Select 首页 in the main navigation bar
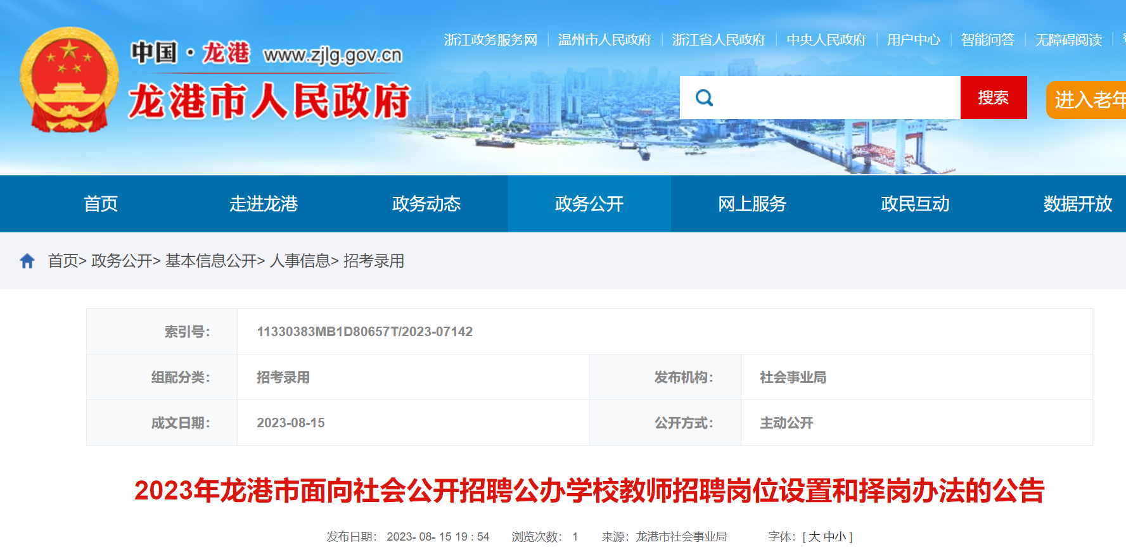The width and height of the screenshot is (1126, 552). [x=101, y=204]
